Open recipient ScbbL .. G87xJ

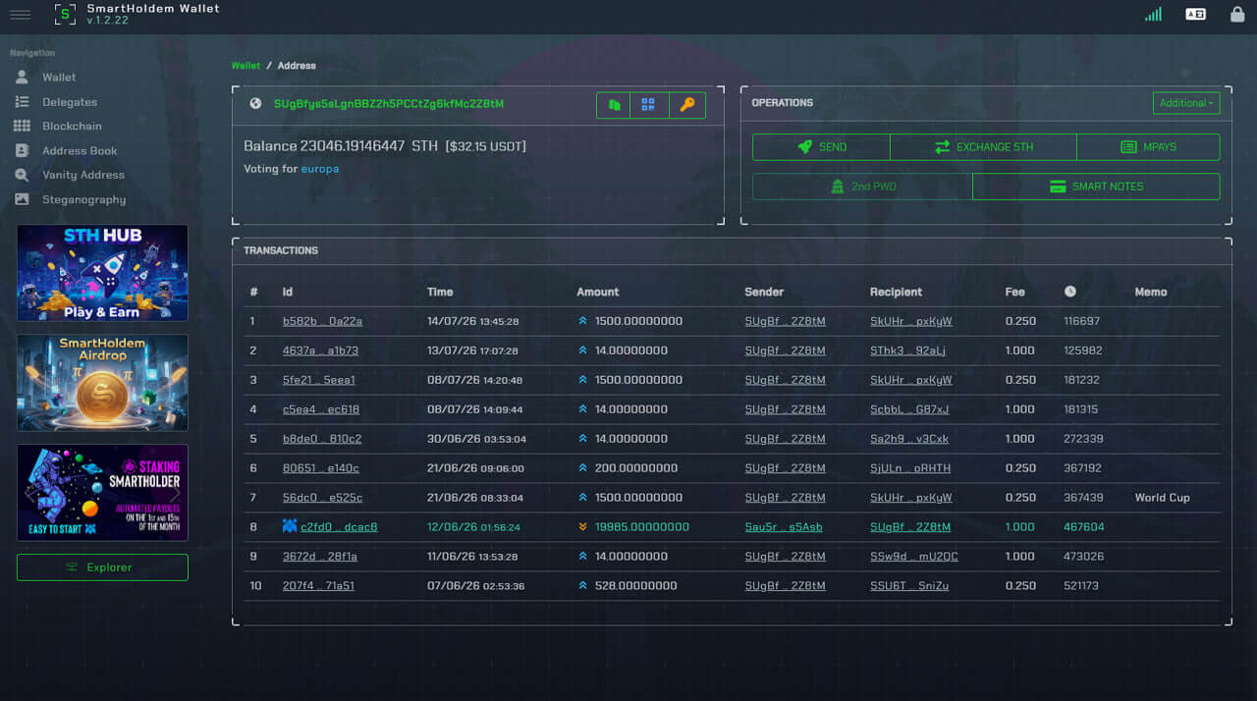click(x=909, y=409)
